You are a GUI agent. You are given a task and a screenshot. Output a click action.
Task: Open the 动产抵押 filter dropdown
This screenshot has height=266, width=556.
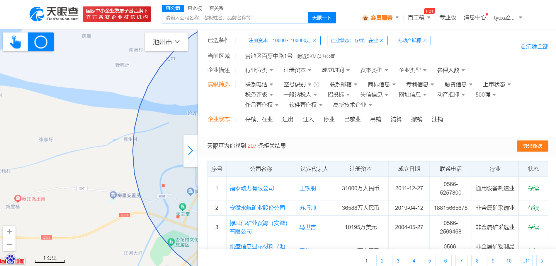point(451,95)
